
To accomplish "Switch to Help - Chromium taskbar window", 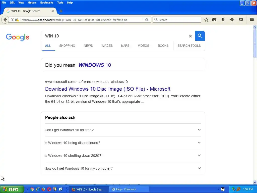I will point(129,189).
